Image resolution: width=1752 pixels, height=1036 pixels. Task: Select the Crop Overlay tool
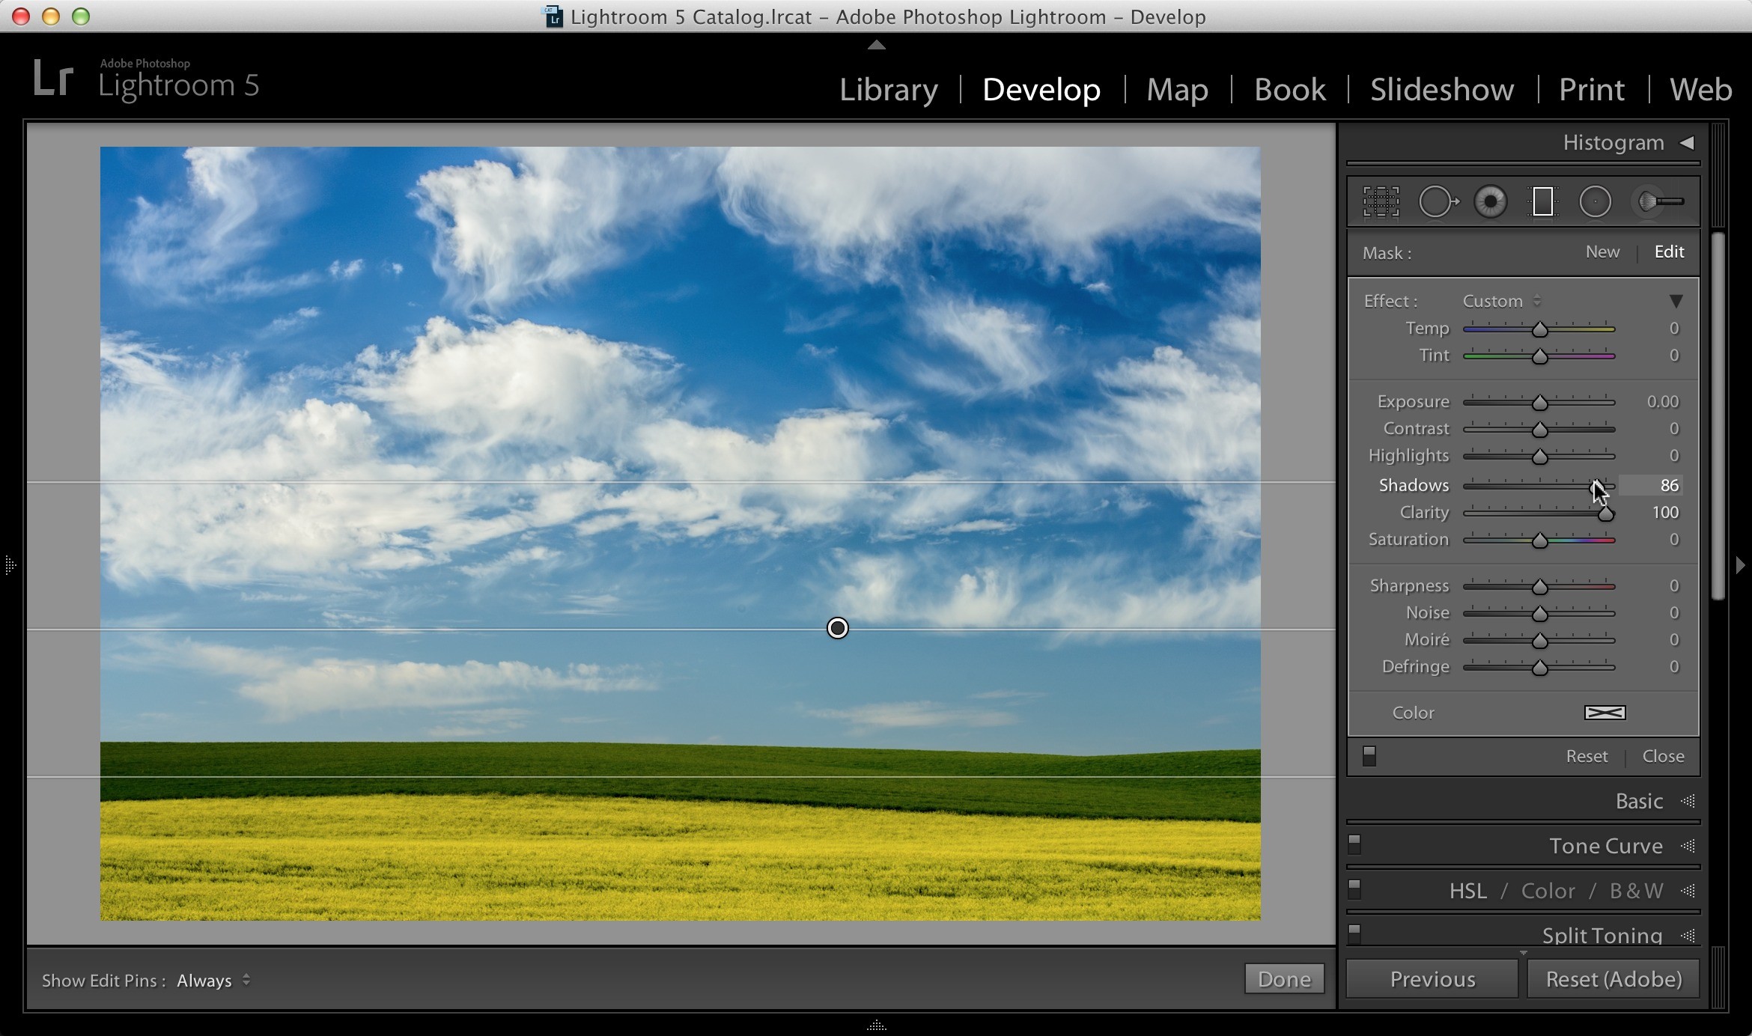[x=1381, y=201]
